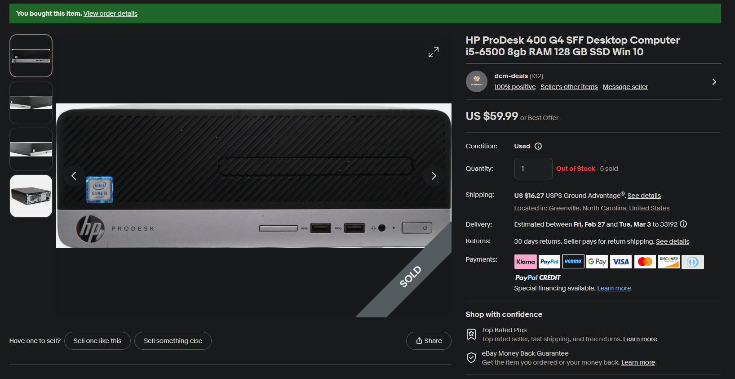Click the Money Back Guarantee shield icon

tap(471, 357)
